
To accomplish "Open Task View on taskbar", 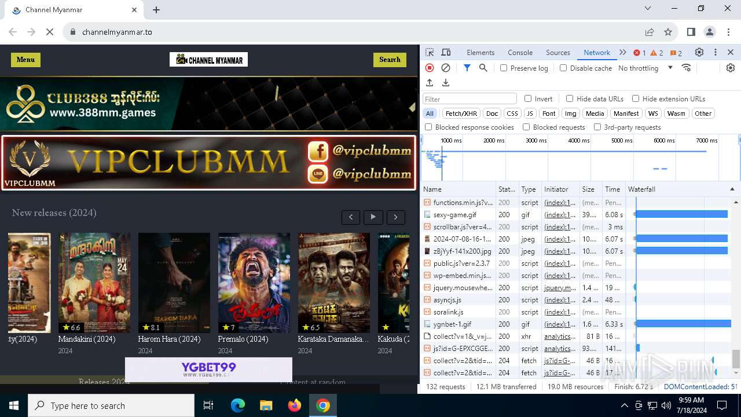I will coord(208,405).
